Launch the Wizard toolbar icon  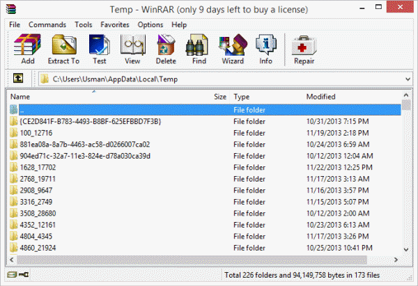click(233, 45)
